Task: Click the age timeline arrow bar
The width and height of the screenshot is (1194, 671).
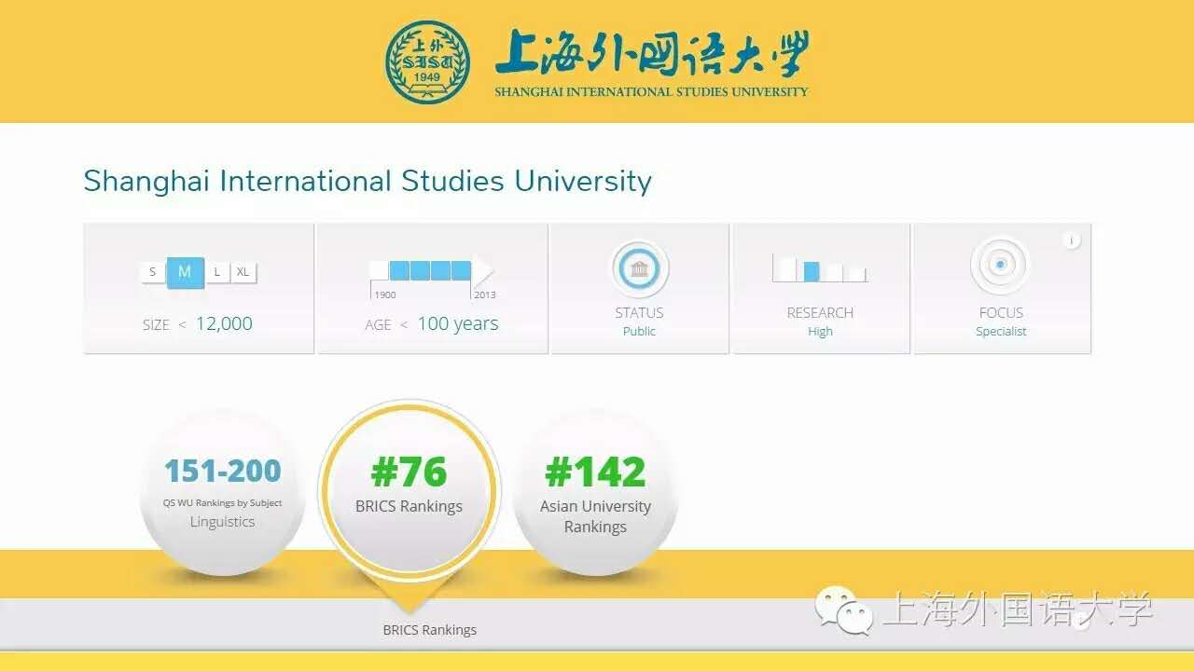Action: pos(431,270)
